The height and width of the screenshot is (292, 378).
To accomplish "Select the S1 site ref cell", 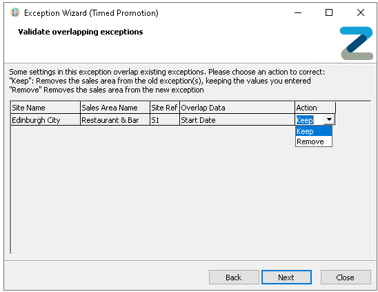I will click(x=165, y=120).
